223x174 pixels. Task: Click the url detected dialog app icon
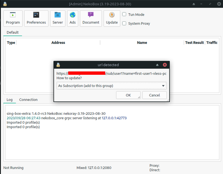click(58, 65)
